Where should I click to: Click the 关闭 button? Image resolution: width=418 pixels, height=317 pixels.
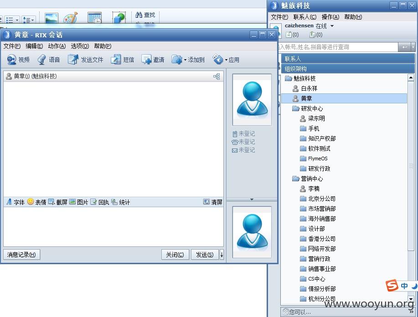point(175,255)
